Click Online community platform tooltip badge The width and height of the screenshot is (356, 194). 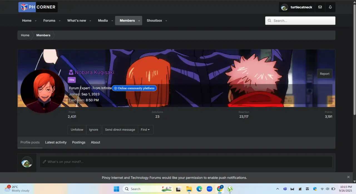click(x=134, y=88)
